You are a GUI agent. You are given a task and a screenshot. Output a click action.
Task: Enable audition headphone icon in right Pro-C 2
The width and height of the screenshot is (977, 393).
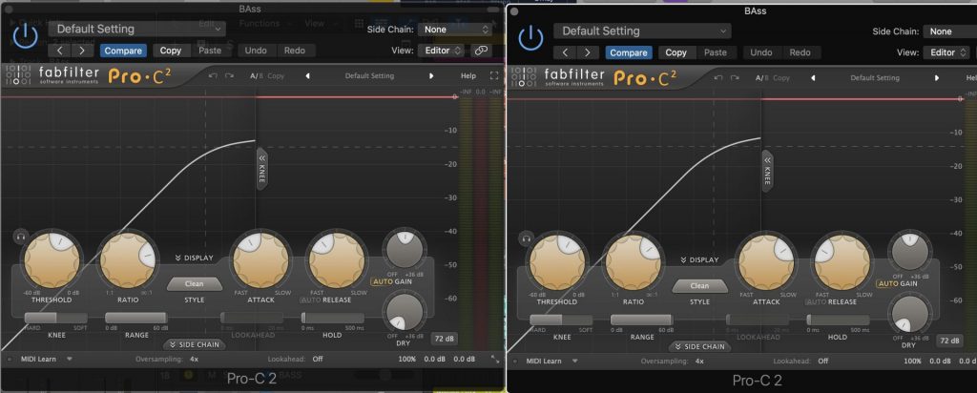(527, 238)
